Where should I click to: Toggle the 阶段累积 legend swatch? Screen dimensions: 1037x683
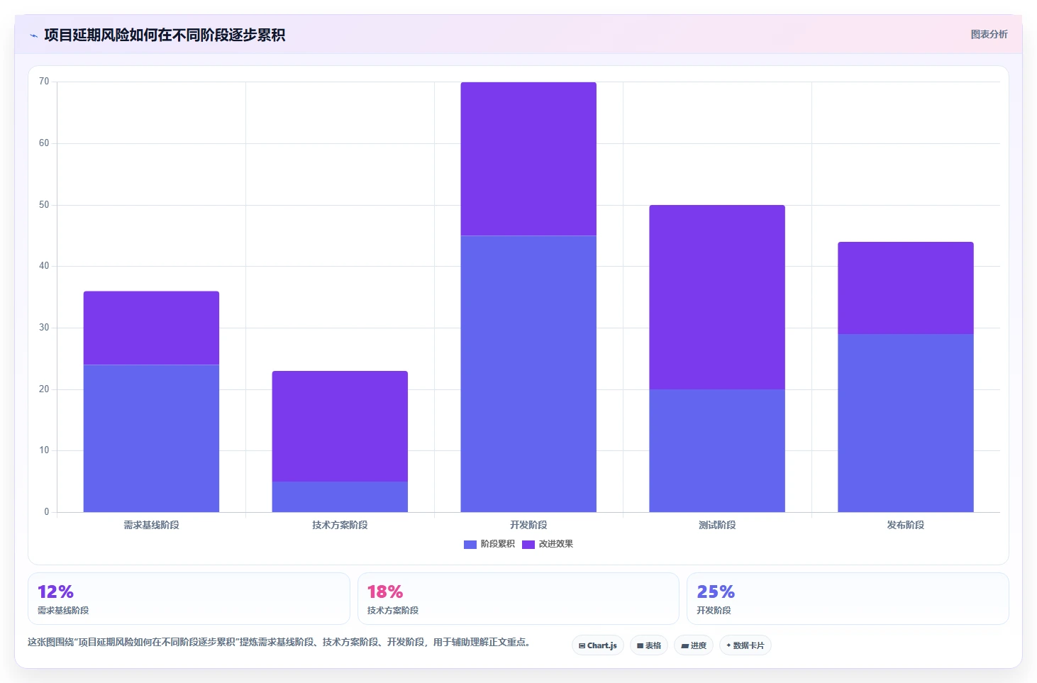coord(470,545)
